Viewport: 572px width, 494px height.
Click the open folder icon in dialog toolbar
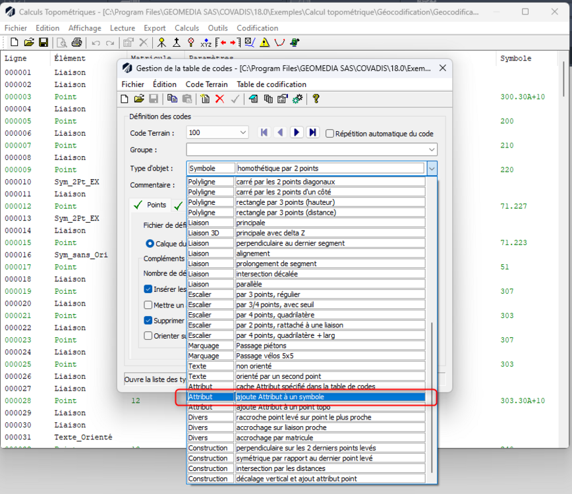point(139,99)
